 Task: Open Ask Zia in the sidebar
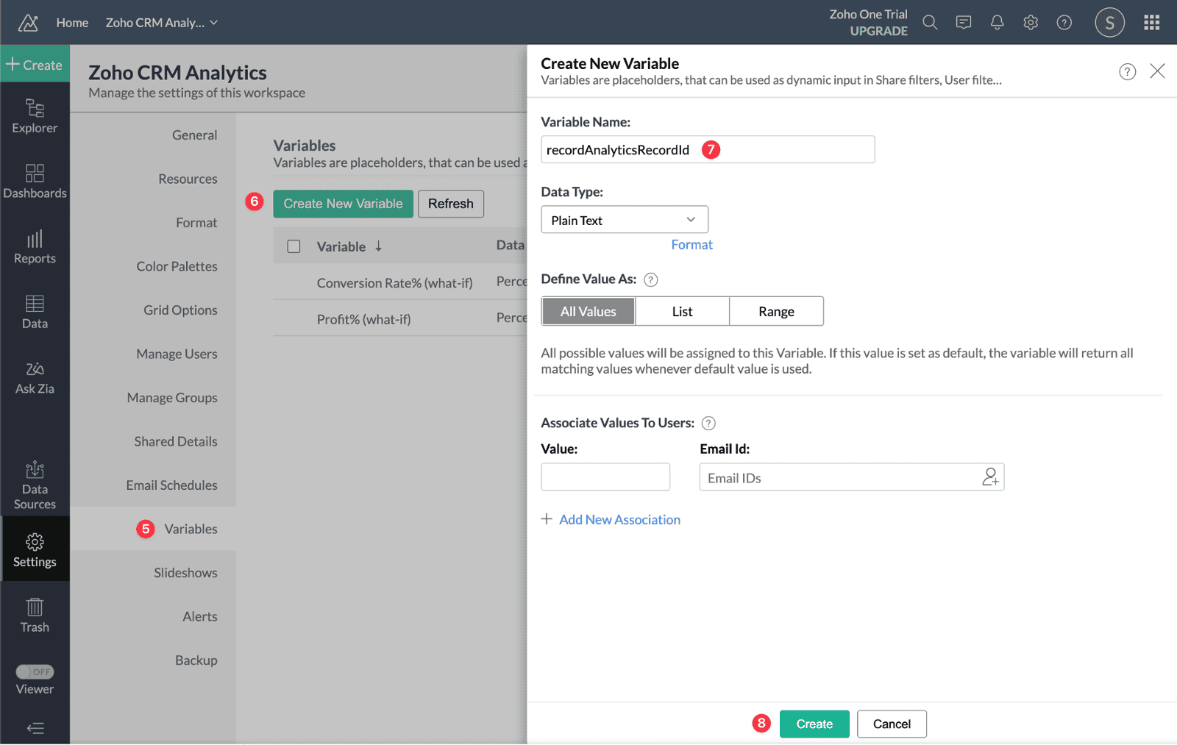point(35,378)
